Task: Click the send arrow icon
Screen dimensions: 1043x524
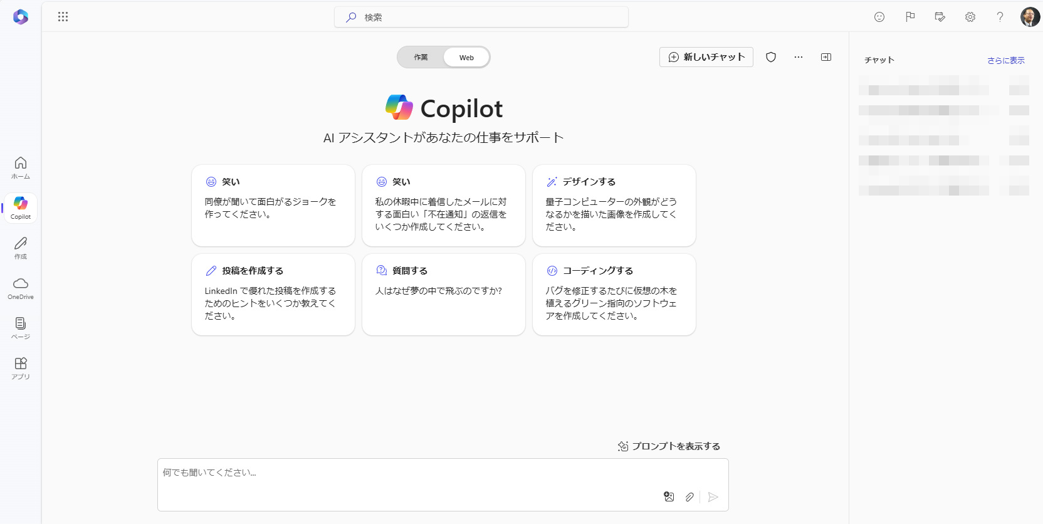Action: (713, 496)
